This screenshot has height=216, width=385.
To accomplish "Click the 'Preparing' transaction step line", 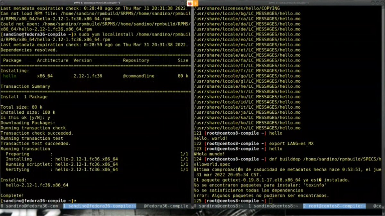I will (97, 154).
